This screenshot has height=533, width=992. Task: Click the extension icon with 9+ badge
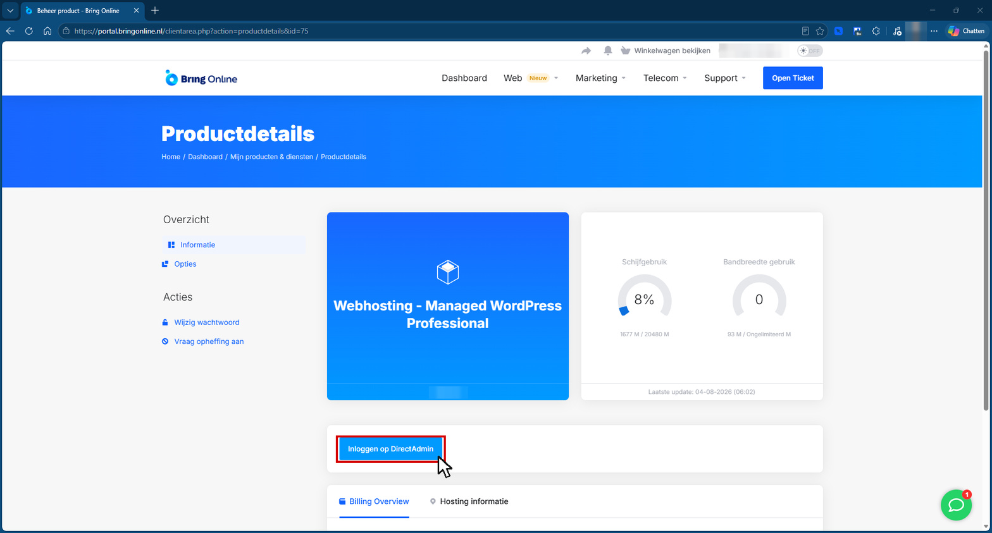(x=857, y=31)
